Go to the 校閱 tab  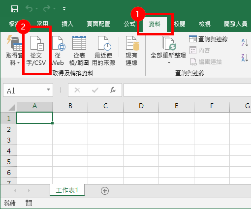pyautogui.click(x=180, y=24)
